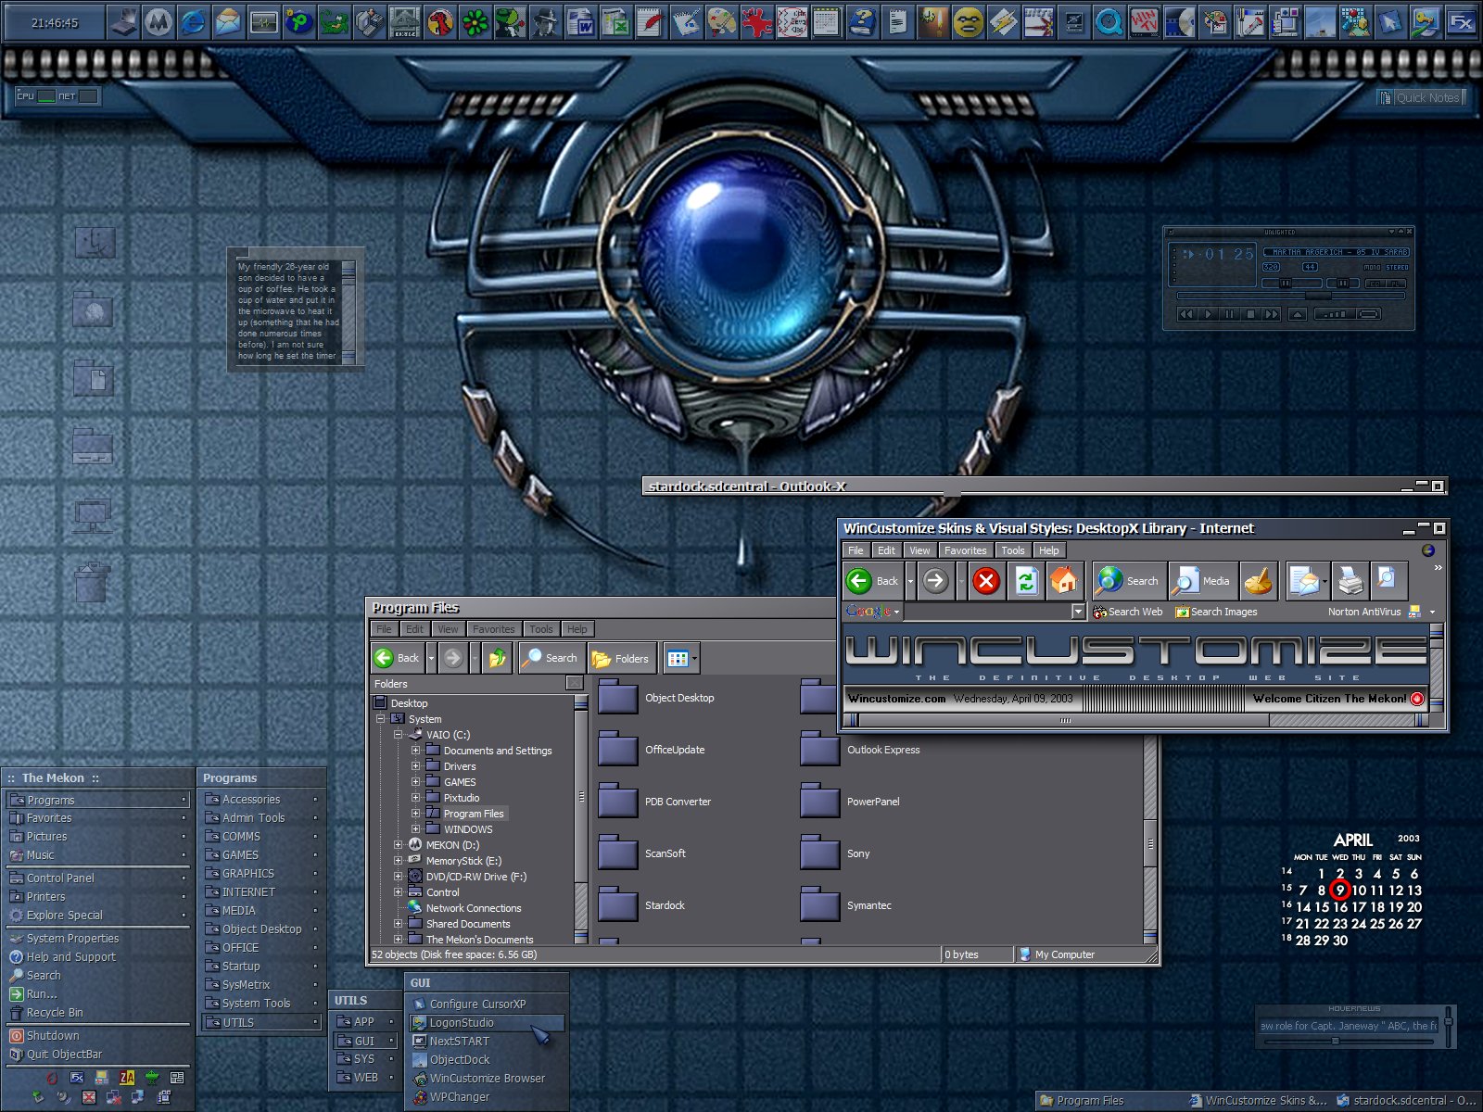Open the My Computer monitor desktop icon
The height and width of the screenshot is (1112, 1483).
click(94, 514)
